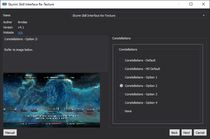Click 'Refer to image below.' text
The height and width of the screenshot is (139, 210).
tap(19, 50)
